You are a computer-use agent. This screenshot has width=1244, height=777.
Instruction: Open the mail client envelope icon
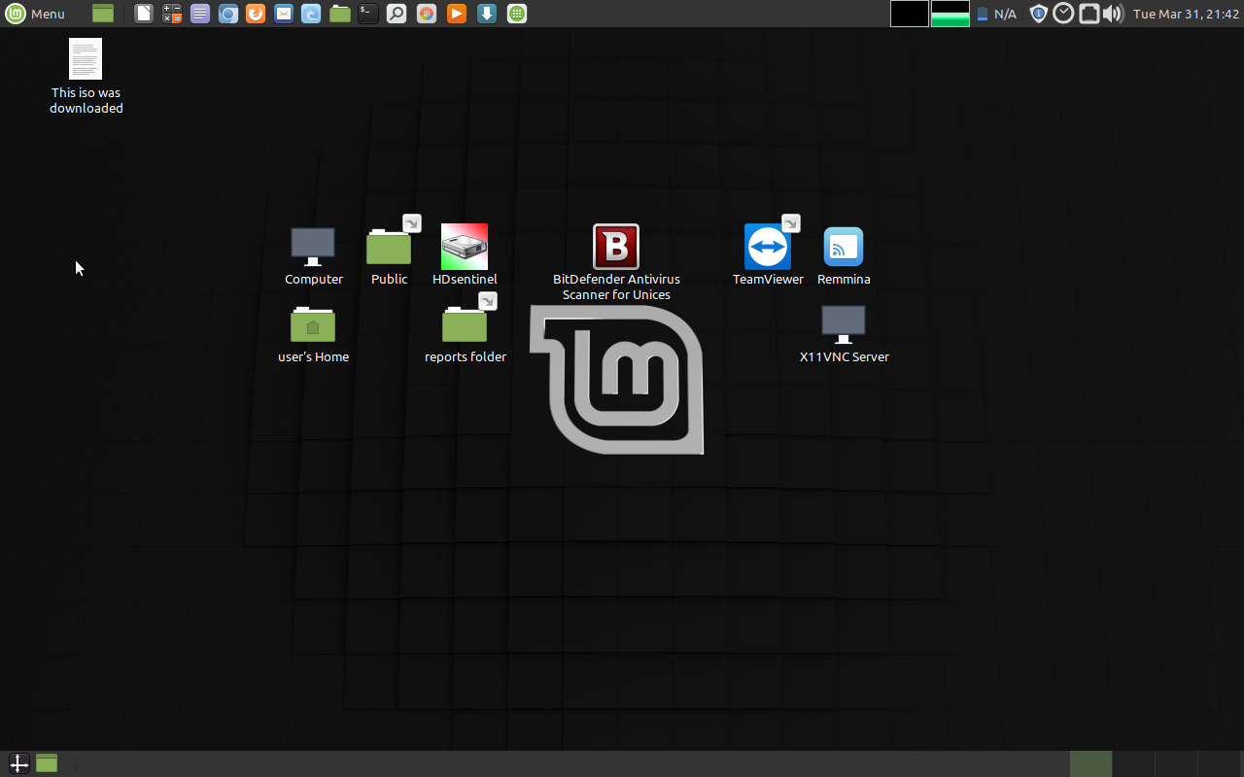pyautogui.click(x=284, y=14)
